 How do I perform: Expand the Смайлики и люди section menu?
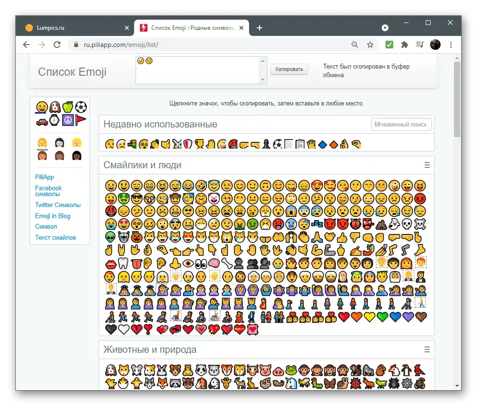click(427, 165)
